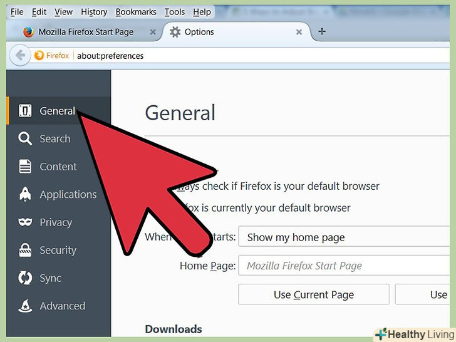The height and width of the screenshot is (342, 456).
Task: Click the 'Home Page:' label
Action: pos(208,266)
